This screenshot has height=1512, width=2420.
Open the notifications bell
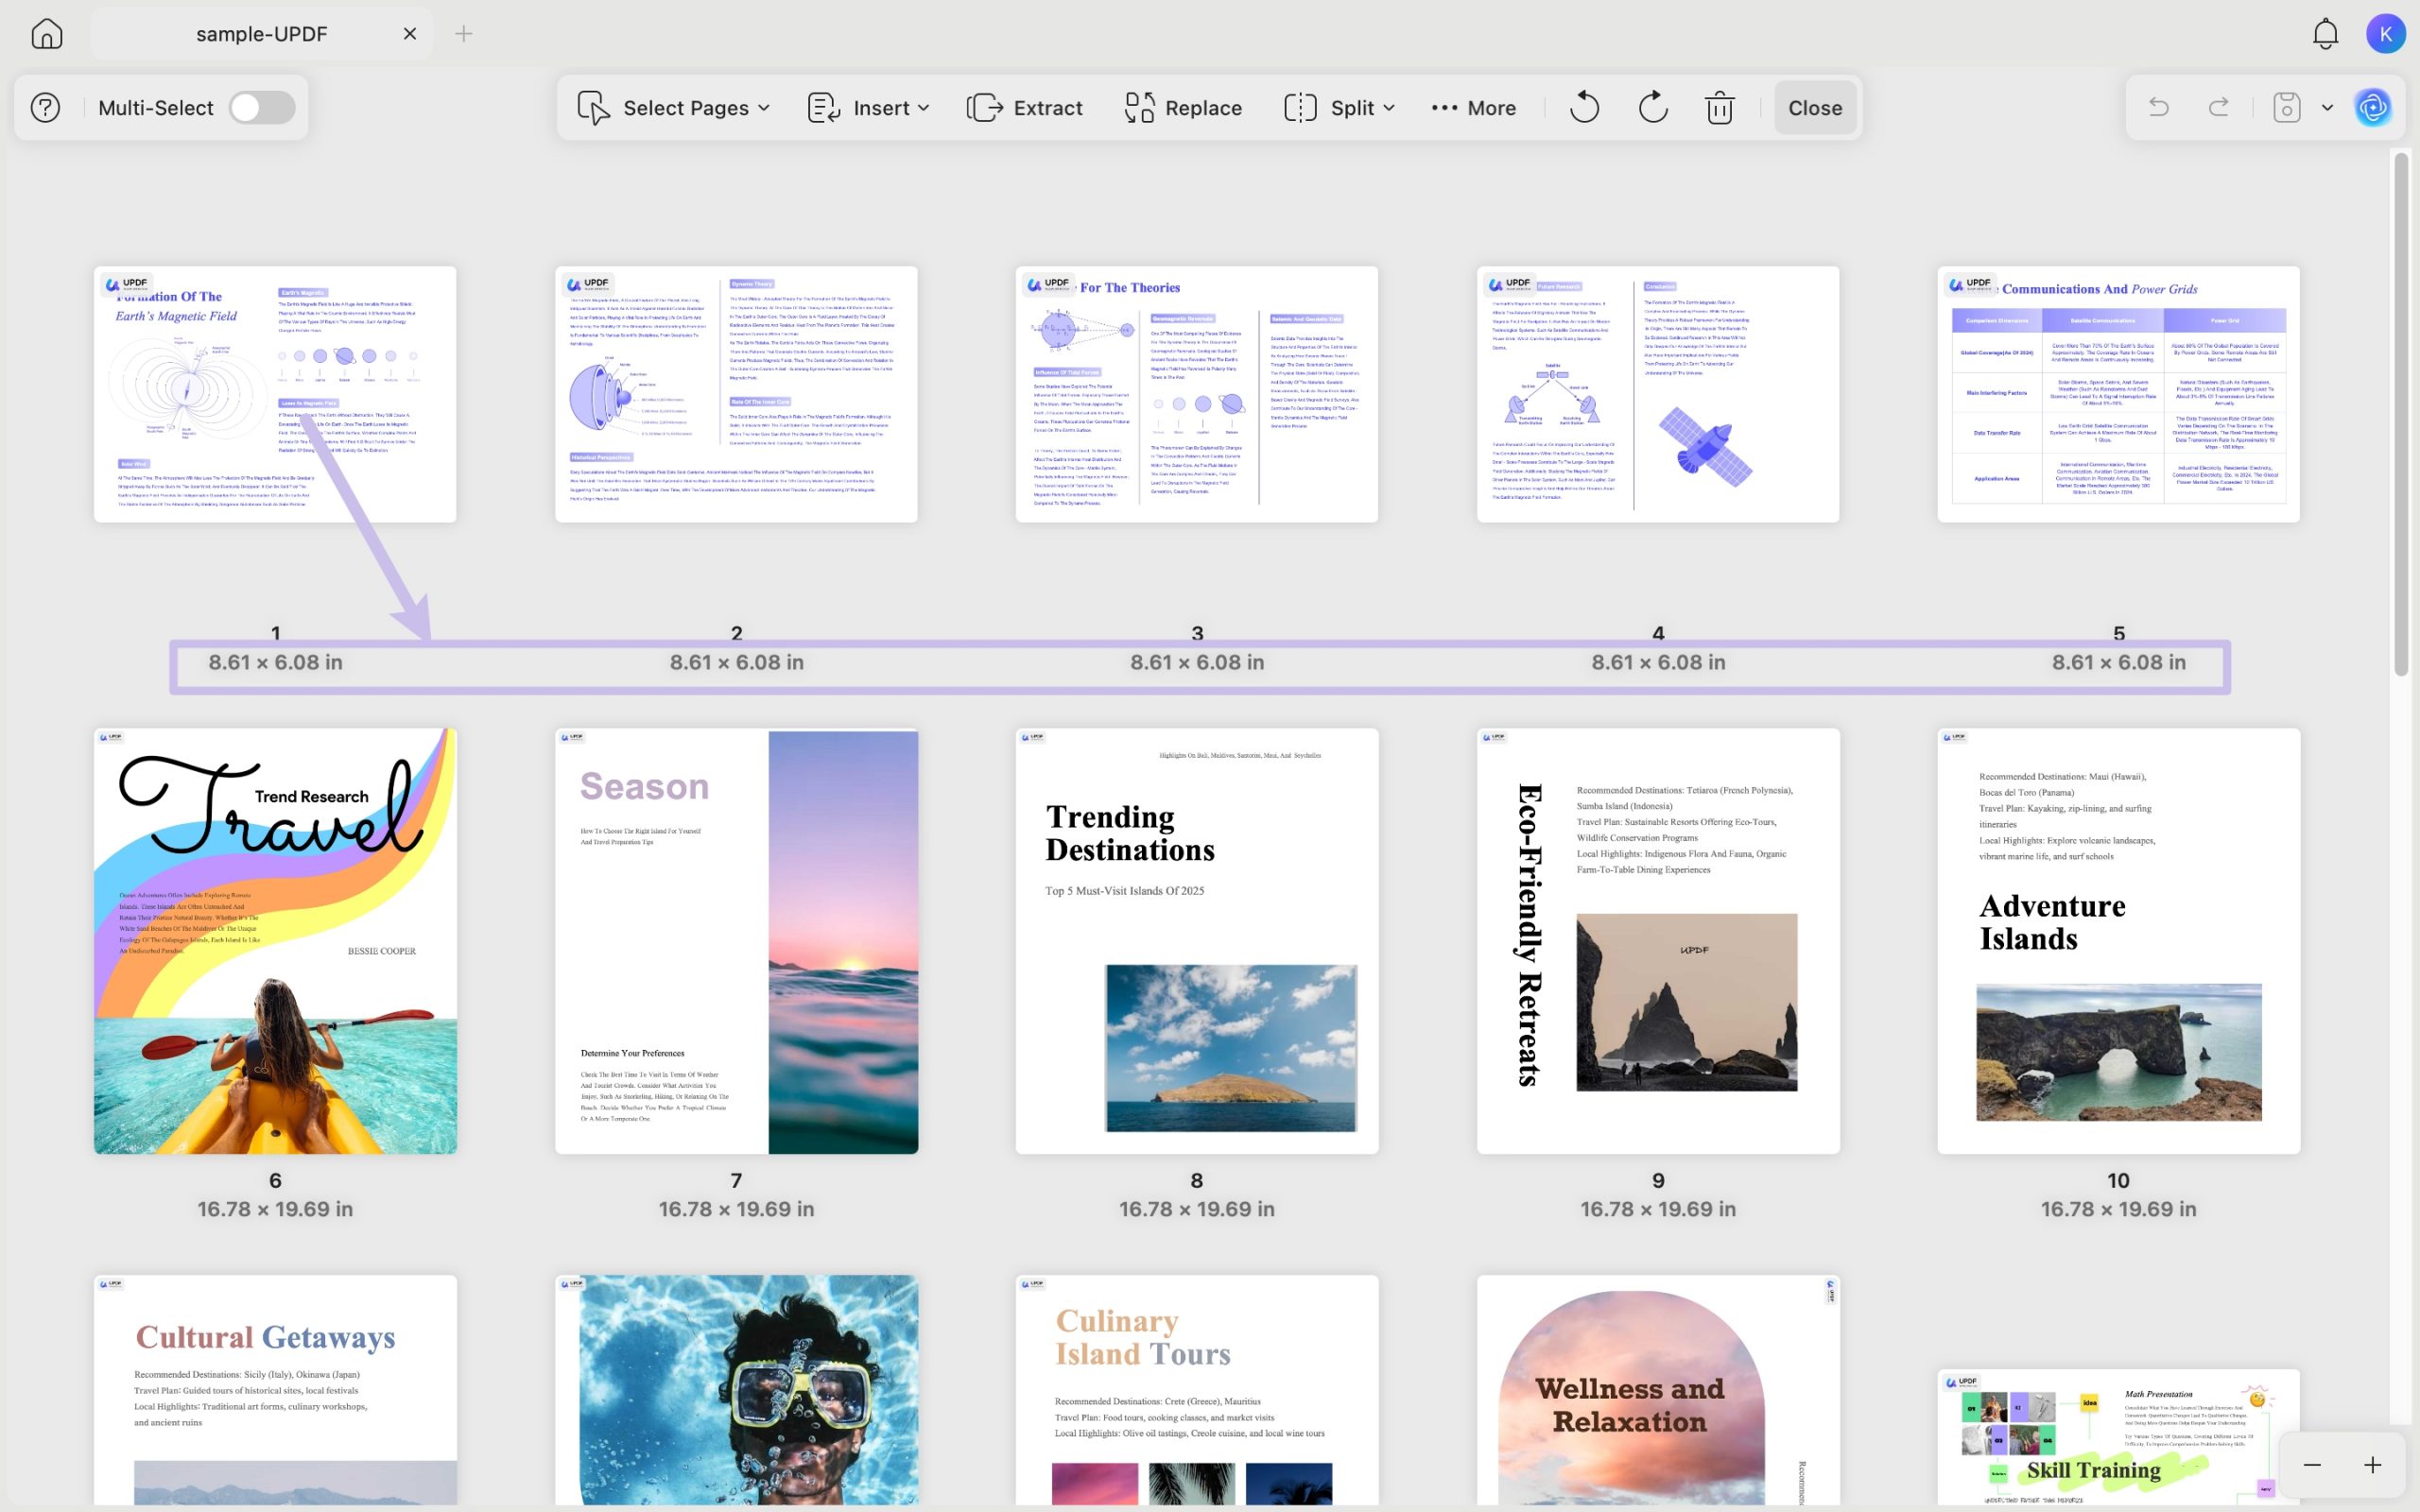click(x=2325, y=34)
